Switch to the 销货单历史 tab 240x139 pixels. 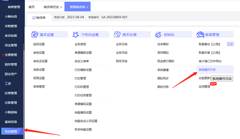pos(51,7)
